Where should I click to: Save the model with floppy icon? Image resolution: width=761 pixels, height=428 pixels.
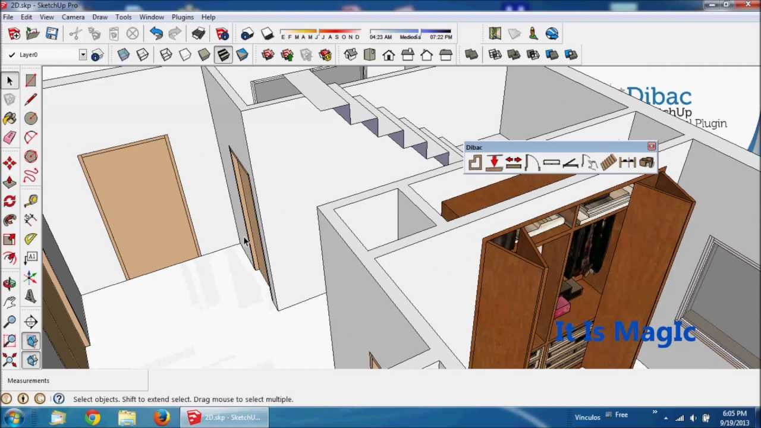click(52, 34)
